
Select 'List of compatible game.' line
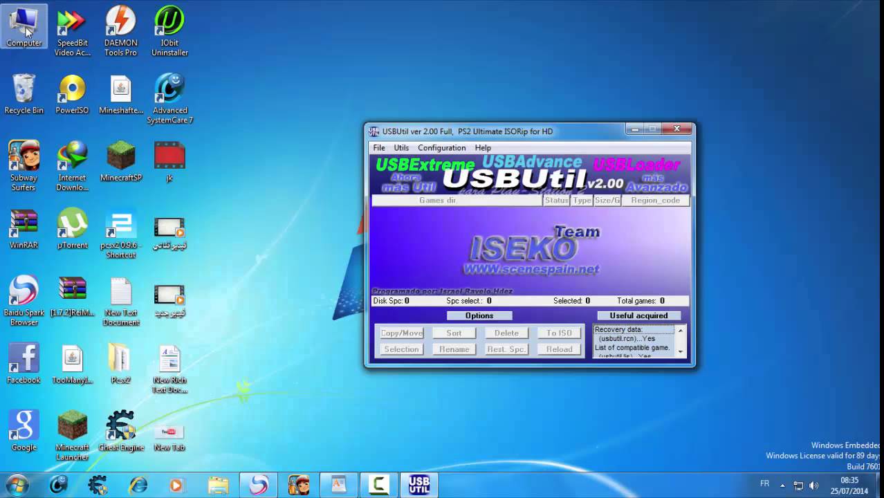634,348
